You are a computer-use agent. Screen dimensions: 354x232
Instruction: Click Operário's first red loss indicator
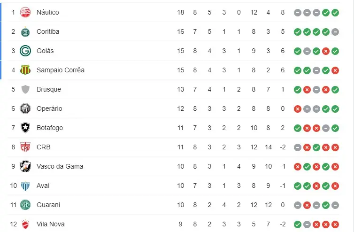pos(297,109)
